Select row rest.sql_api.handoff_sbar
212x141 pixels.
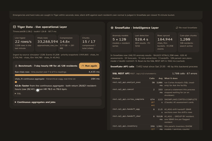pos(155,119)
